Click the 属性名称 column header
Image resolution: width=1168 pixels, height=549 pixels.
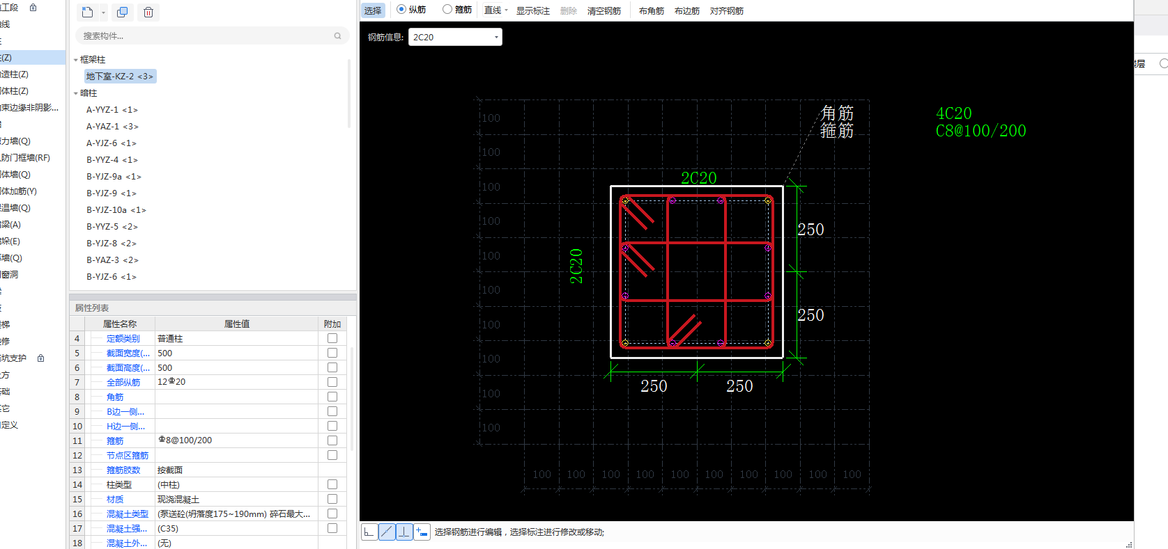(x=120, y=324)
